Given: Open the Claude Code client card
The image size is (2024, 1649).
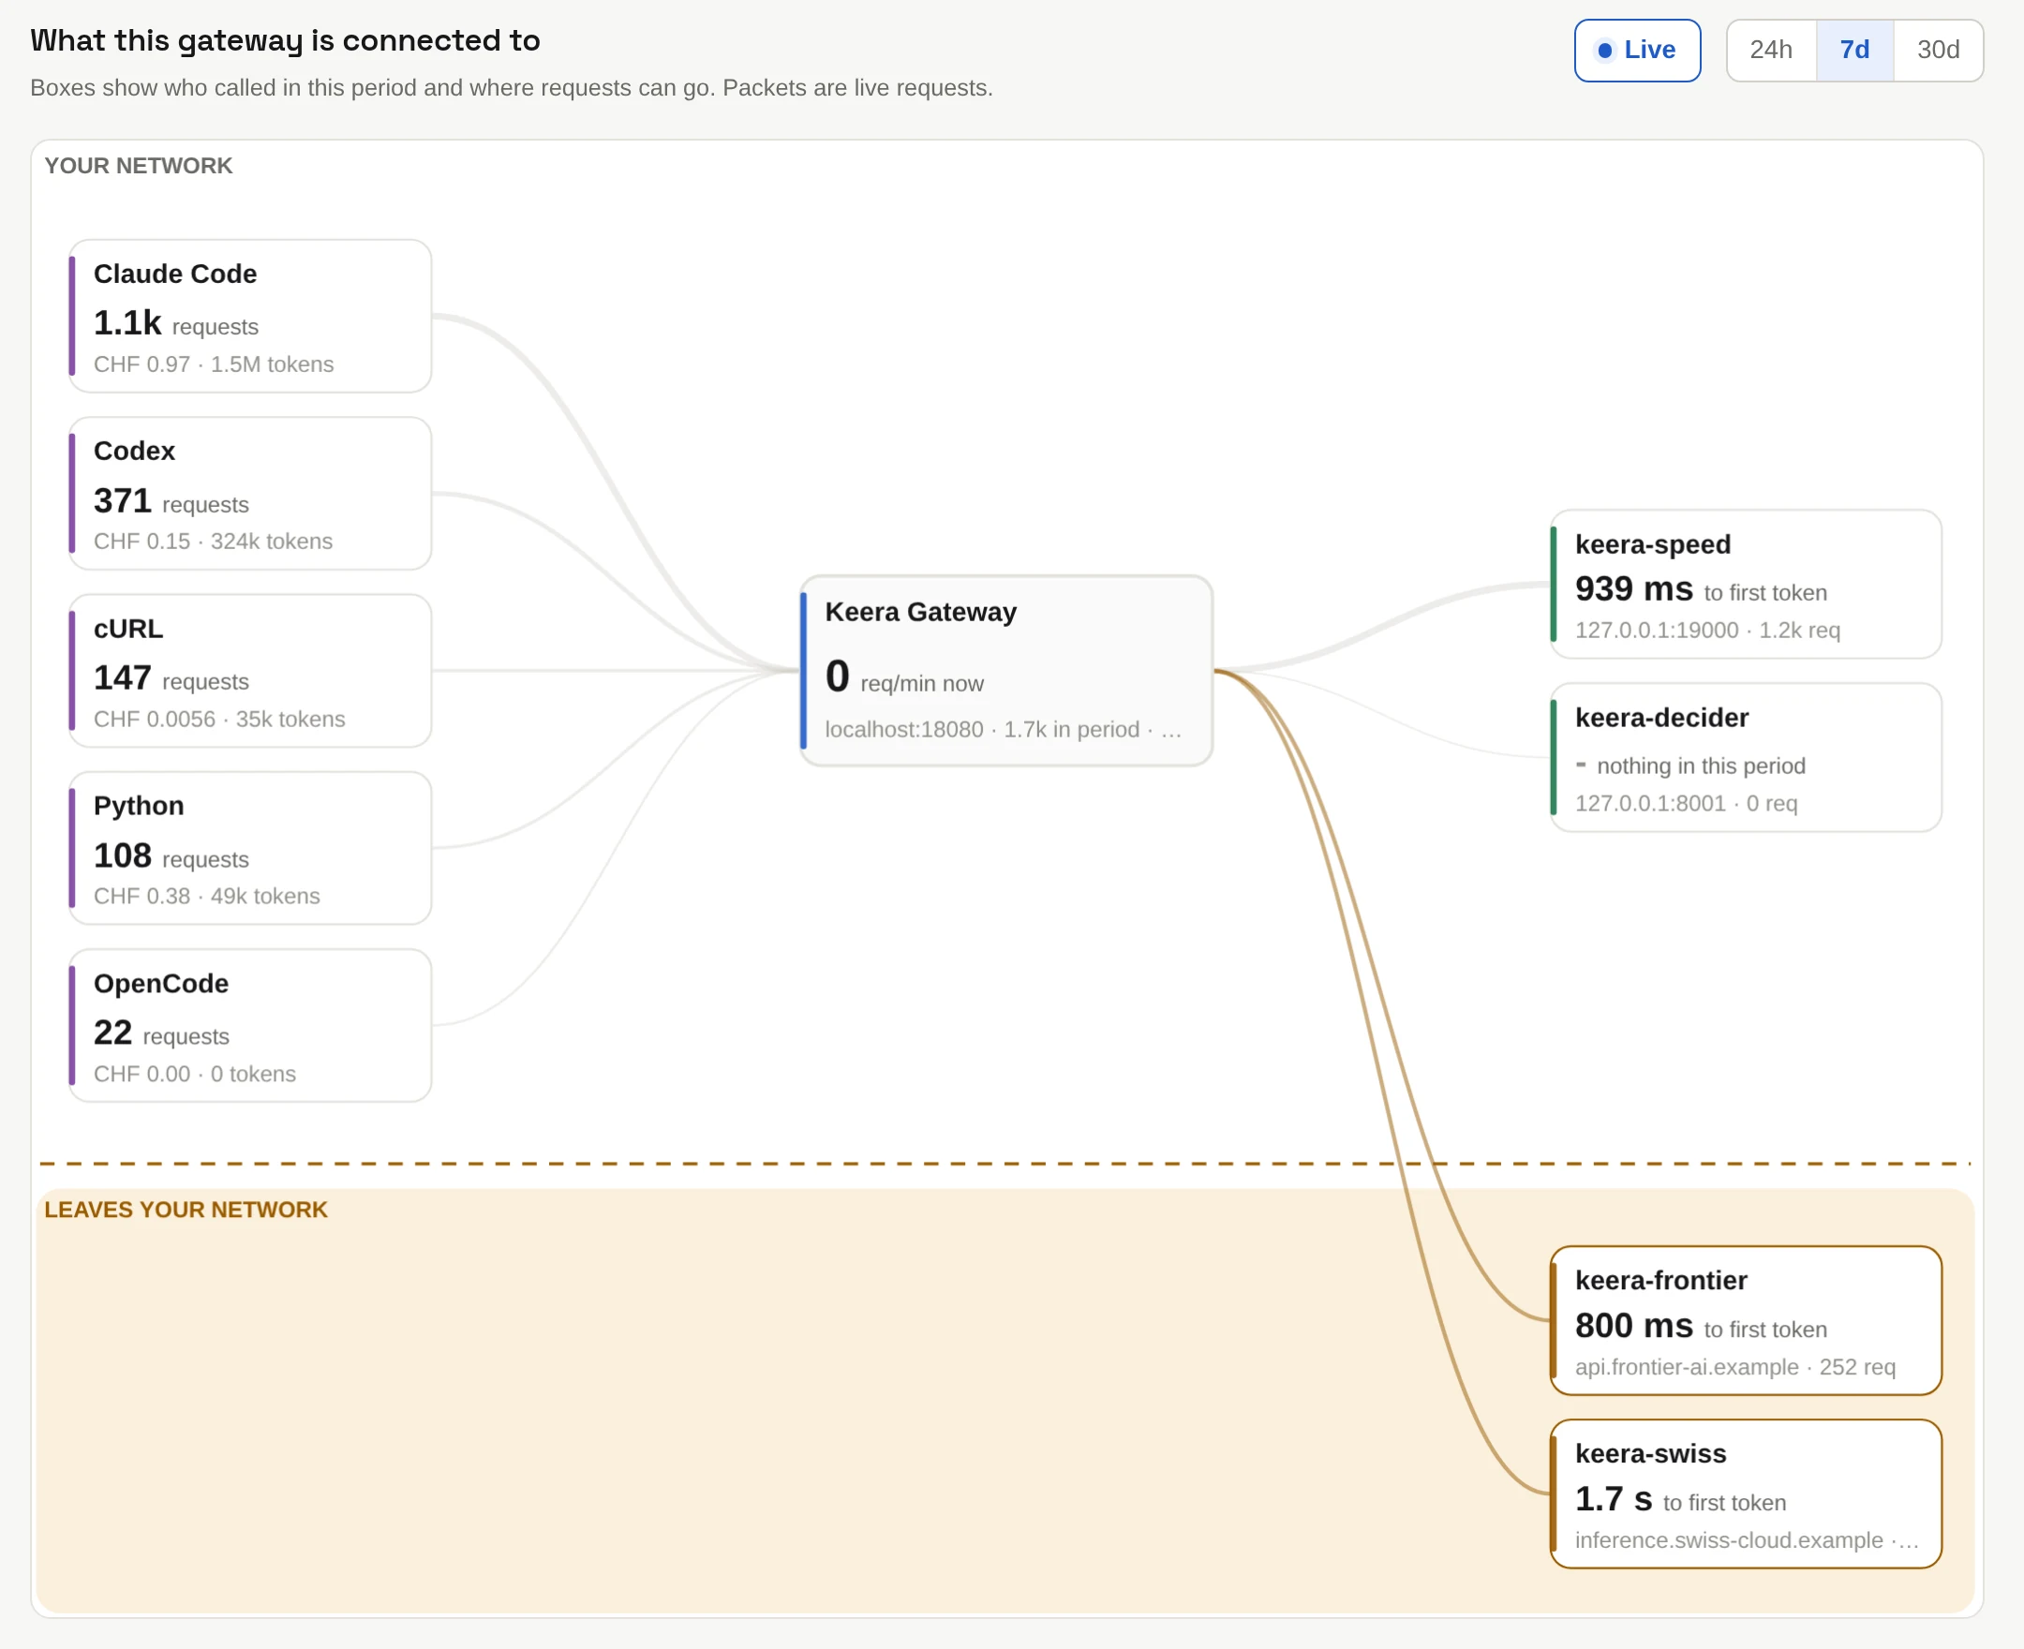Looking at the screenshot, I should 250,317.
